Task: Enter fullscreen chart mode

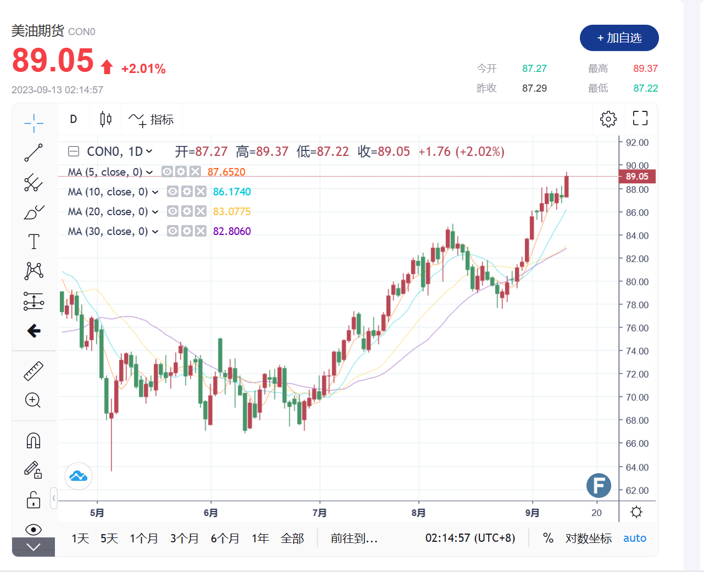Action: coord(640,119)
